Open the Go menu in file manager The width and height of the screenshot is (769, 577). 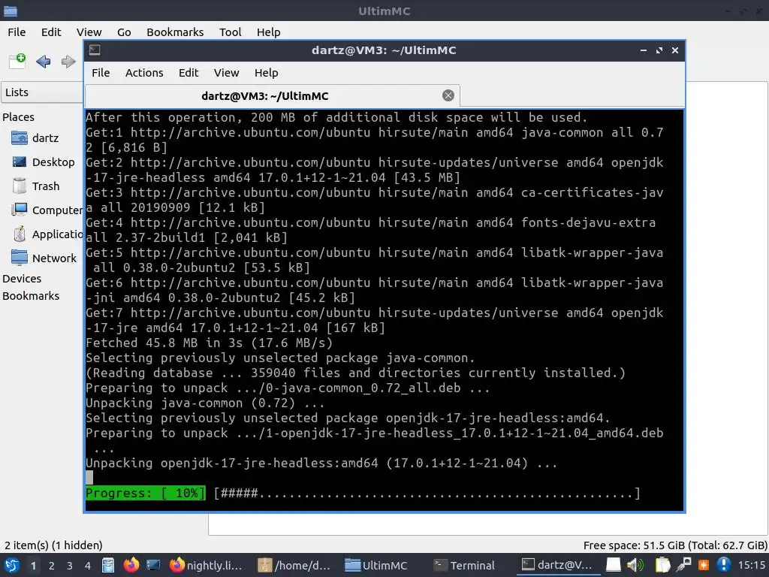click(124, 32)
